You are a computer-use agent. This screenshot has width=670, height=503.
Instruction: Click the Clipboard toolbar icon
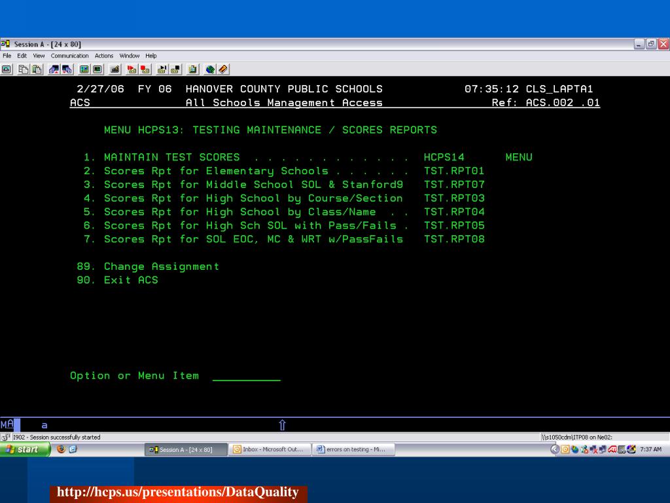pos(193,69)
